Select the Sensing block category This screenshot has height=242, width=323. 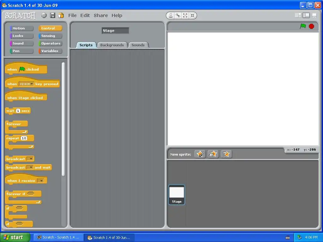coord(50,36)
